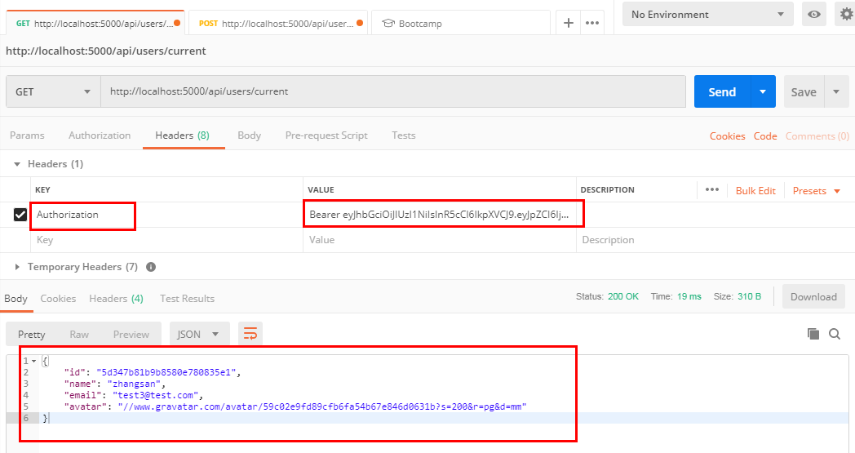
Task: Open the GET method dropdown
Action: [x=53, y=92]
